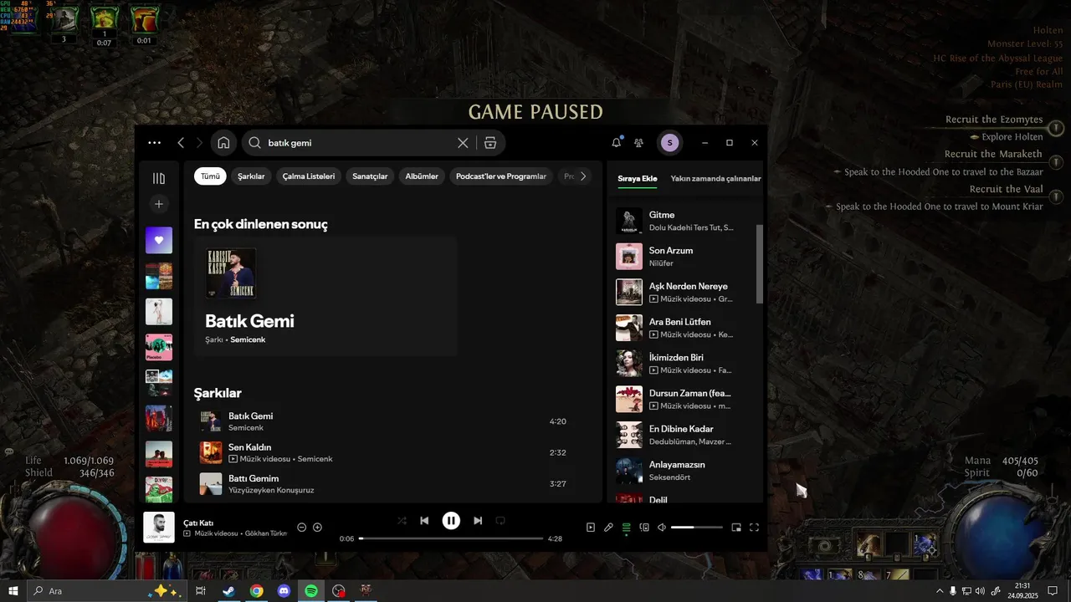
Task: Skip to previous track
Action: click(x=424, y=520)
